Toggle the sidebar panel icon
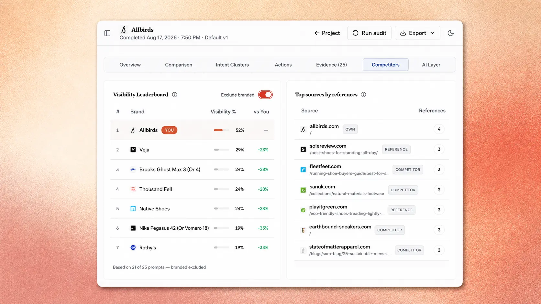 [x=107, y=33]
